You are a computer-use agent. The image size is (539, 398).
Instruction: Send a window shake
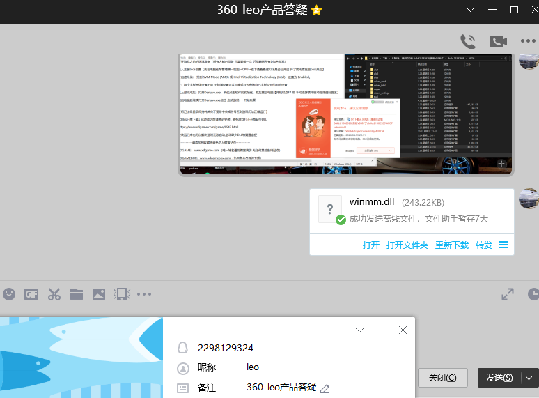tap(122, 294)
